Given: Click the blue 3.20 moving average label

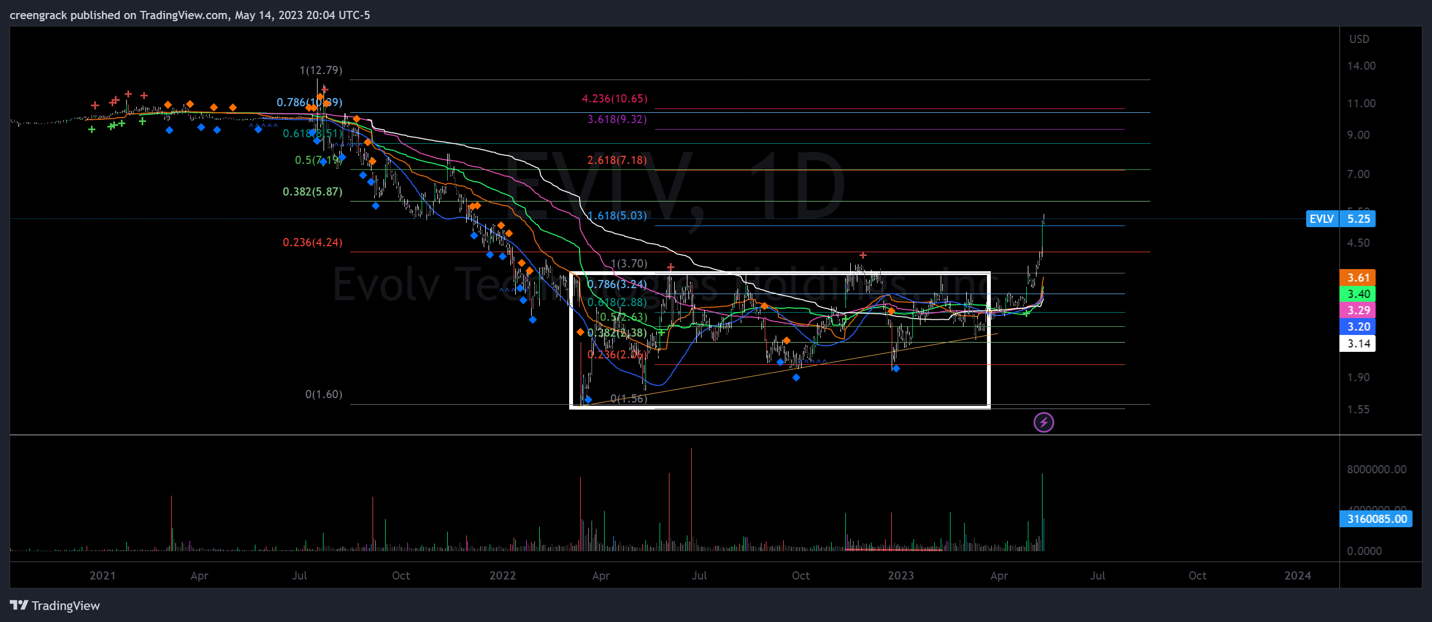Looking at the screenshot, I should pyautogui.click(x=1357, y=326).
